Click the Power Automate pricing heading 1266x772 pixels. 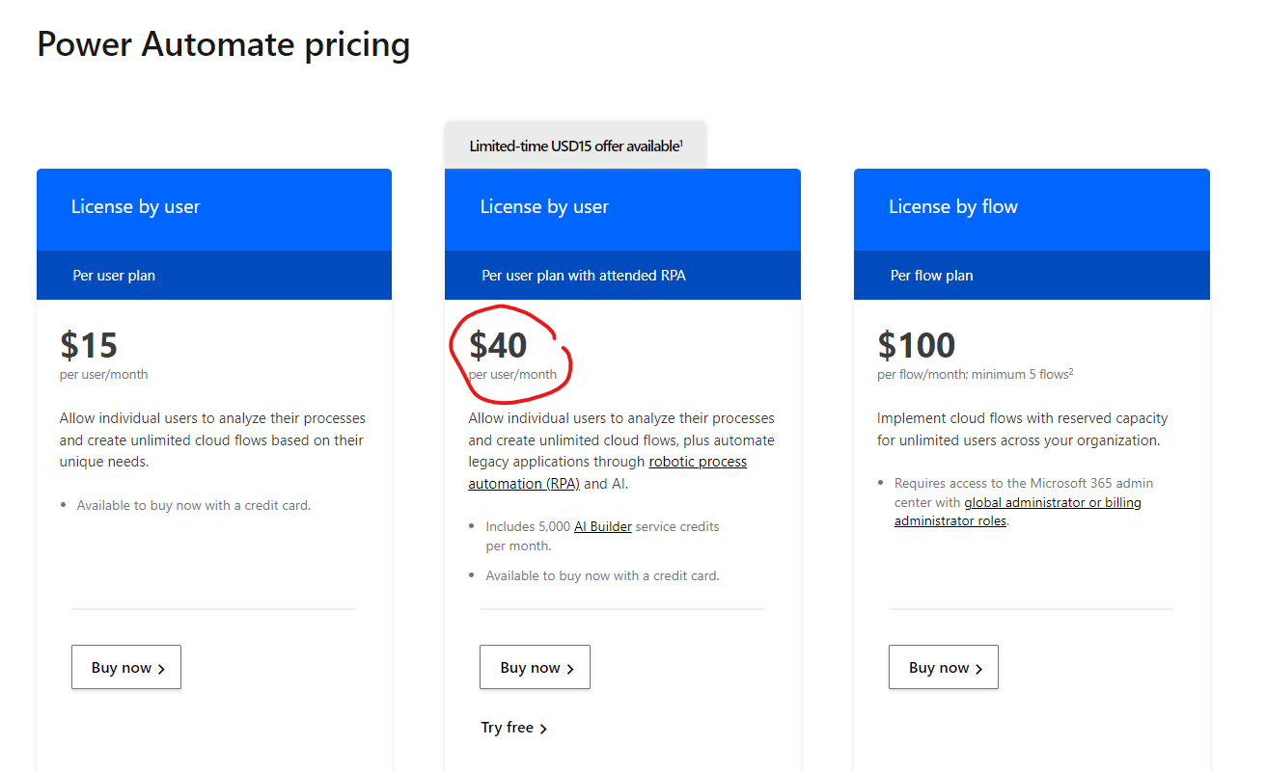tap(223, 44)
